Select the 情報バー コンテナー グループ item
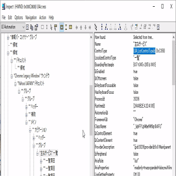176x176 pixels. coord(24,37)
